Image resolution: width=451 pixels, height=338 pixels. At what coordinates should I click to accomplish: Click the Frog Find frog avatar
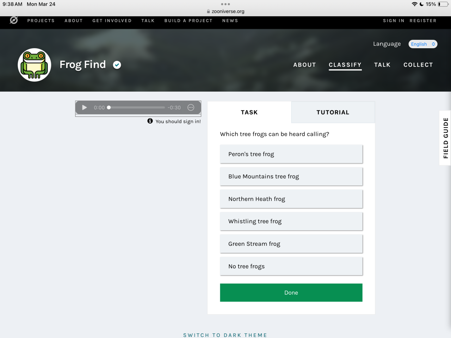(x=35, y=65)
